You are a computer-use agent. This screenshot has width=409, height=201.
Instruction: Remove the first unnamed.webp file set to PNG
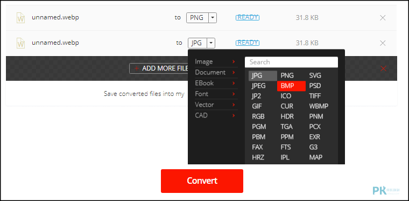pos(383,18)
